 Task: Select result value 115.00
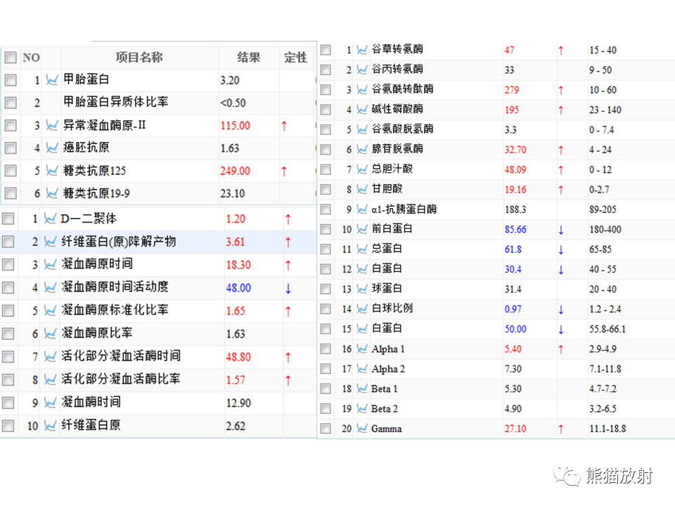point(235,126)
